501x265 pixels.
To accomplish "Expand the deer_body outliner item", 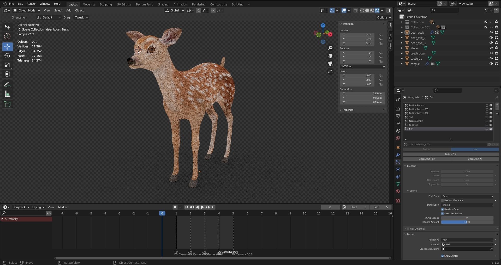I will [x=402, y=33].
